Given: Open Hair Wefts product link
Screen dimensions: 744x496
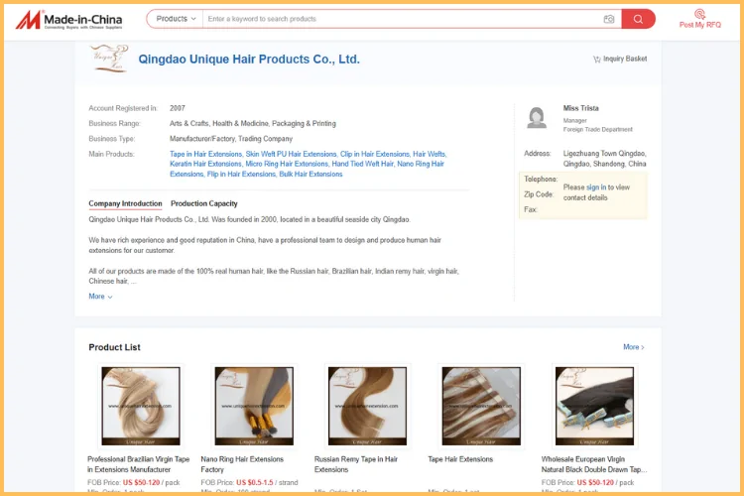Looking at the screenshot, I should point(430,155).
